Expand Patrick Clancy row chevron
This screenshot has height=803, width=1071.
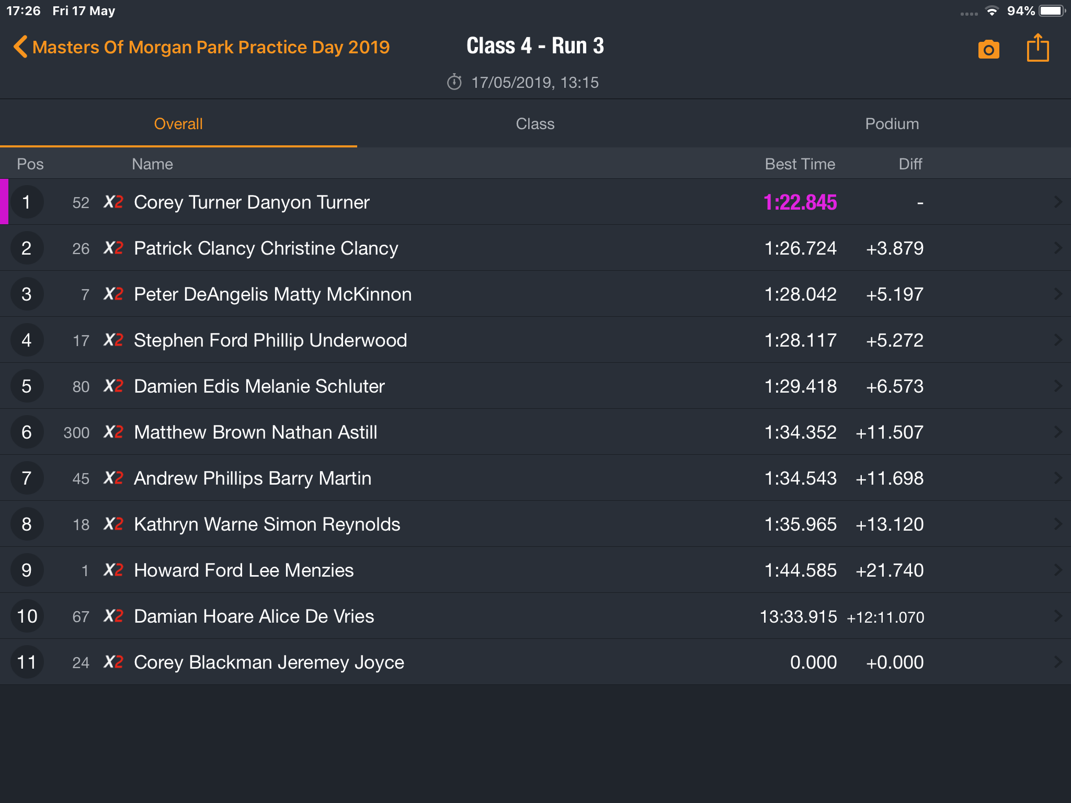coord(1057,248)
